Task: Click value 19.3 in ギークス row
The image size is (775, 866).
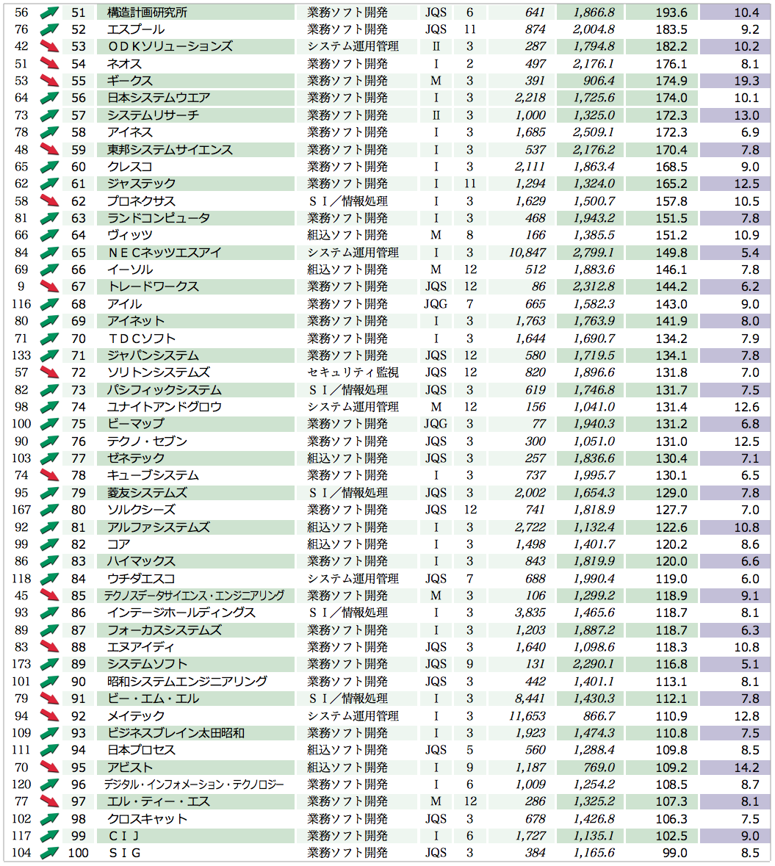Action: pyautogui.click(x=747, y=81)
